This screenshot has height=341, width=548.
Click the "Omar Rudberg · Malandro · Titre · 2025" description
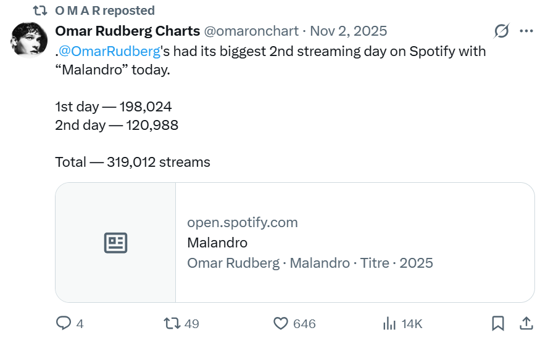tap(310, 263)
